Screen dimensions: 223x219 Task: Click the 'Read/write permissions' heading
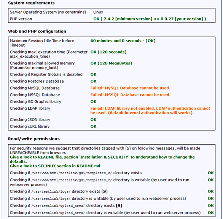(34, 139)
